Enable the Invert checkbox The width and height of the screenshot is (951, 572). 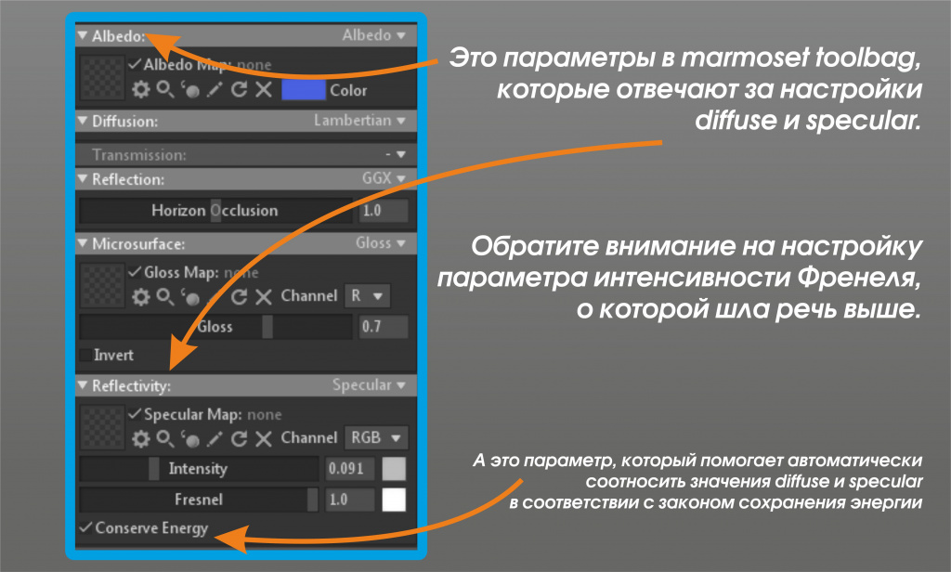pyautogui.click(x=85, y=355)
